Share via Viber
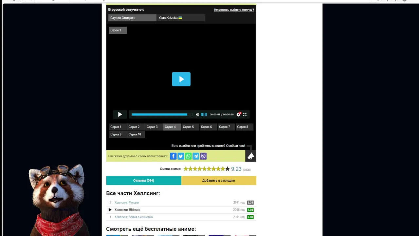Screen dimensions: 419x236 [x=203, y=156]
